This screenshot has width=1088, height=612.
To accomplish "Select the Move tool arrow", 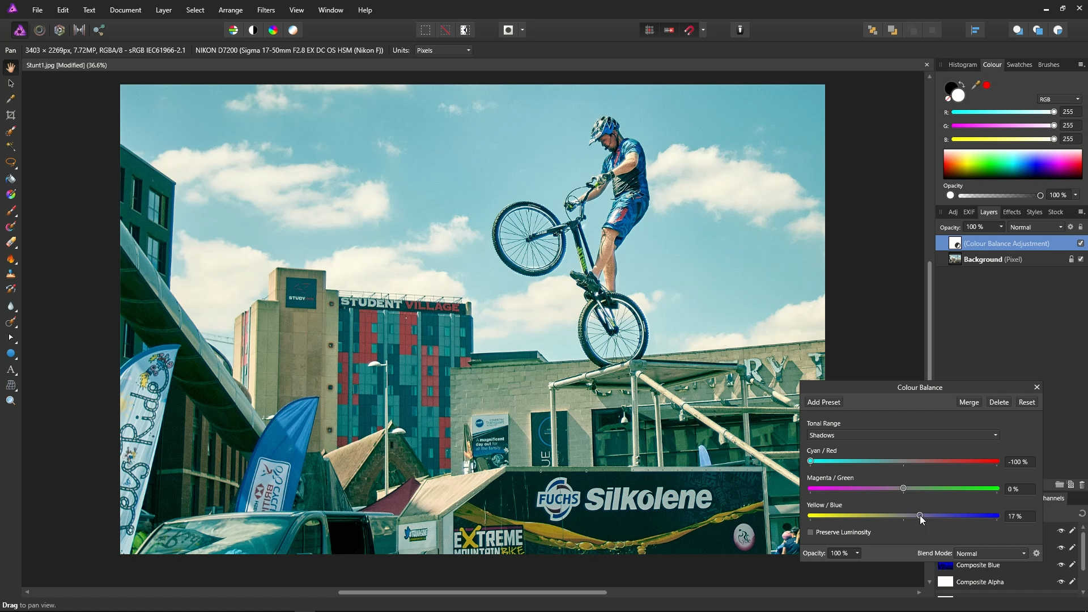I will pyautogui.click(x=11, y=83).
